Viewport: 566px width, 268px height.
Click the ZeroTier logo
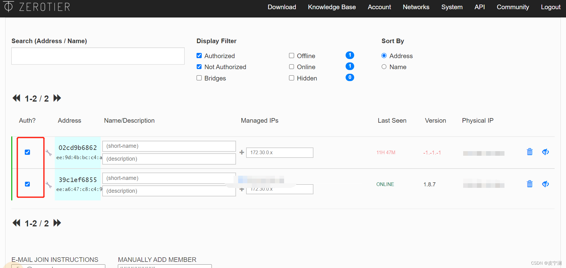[x=37, y=6]
